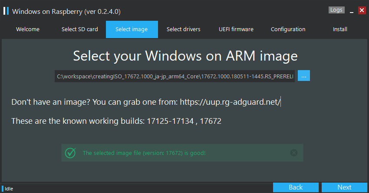Click into the image path field

click(175, 76)
